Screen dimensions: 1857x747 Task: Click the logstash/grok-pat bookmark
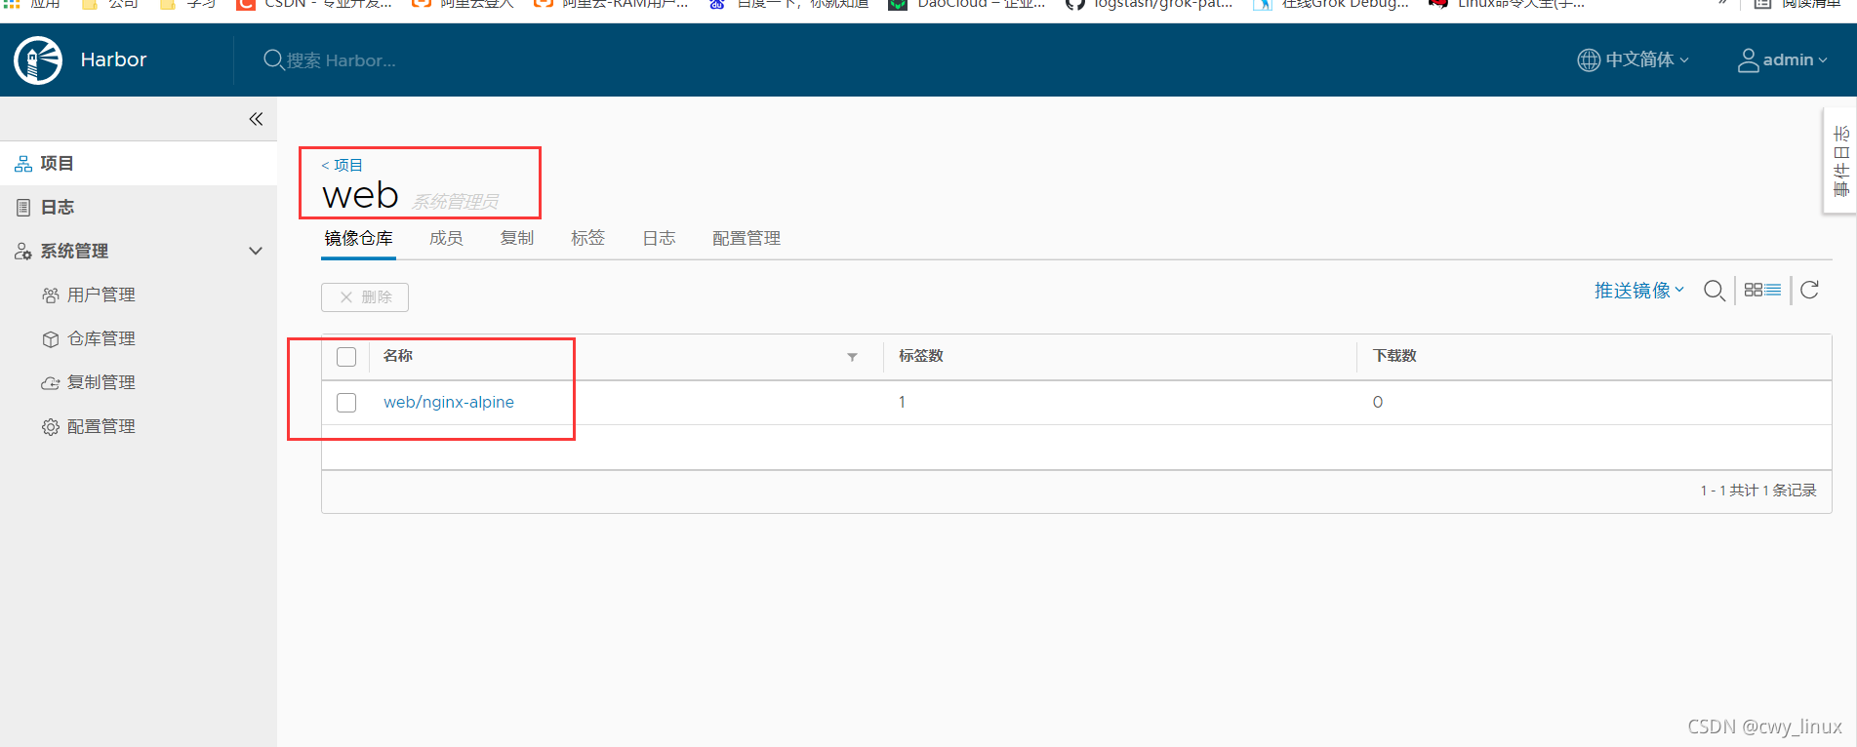pyautogui.click(x=1150, y=5)
